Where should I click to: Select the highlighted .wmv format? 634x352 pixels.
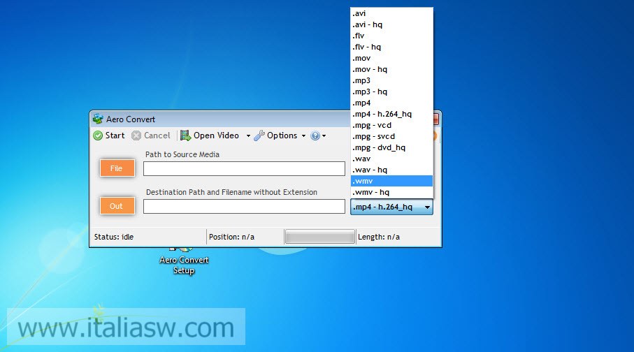(x=391, y=181)
